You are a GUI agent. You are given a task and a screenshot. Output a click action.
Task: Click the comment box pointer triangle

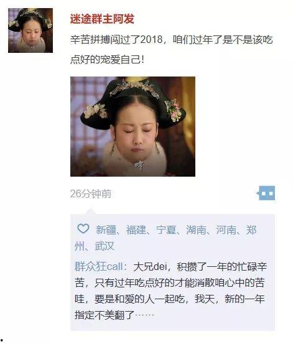(91, 211)
